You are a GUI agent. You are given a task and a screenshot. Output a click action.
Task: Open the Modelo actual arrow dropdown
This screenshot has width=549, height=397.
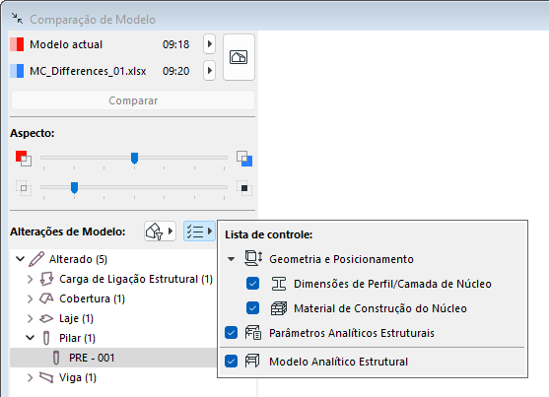pyautogui.click(x=209, y=44)
